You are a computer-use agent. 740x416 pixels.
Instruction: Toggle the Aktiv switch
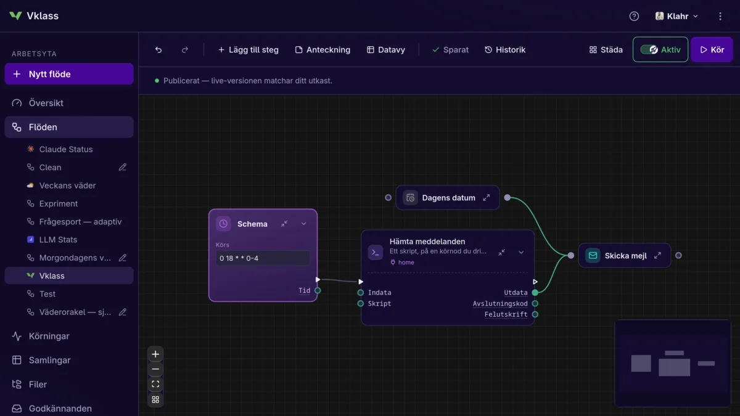[660, 50]
